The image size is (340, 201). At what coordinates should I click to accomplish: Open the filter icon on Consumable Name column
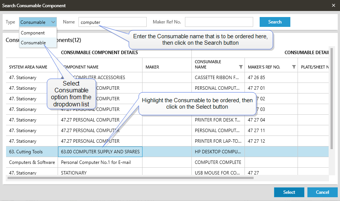click(241, 67)
